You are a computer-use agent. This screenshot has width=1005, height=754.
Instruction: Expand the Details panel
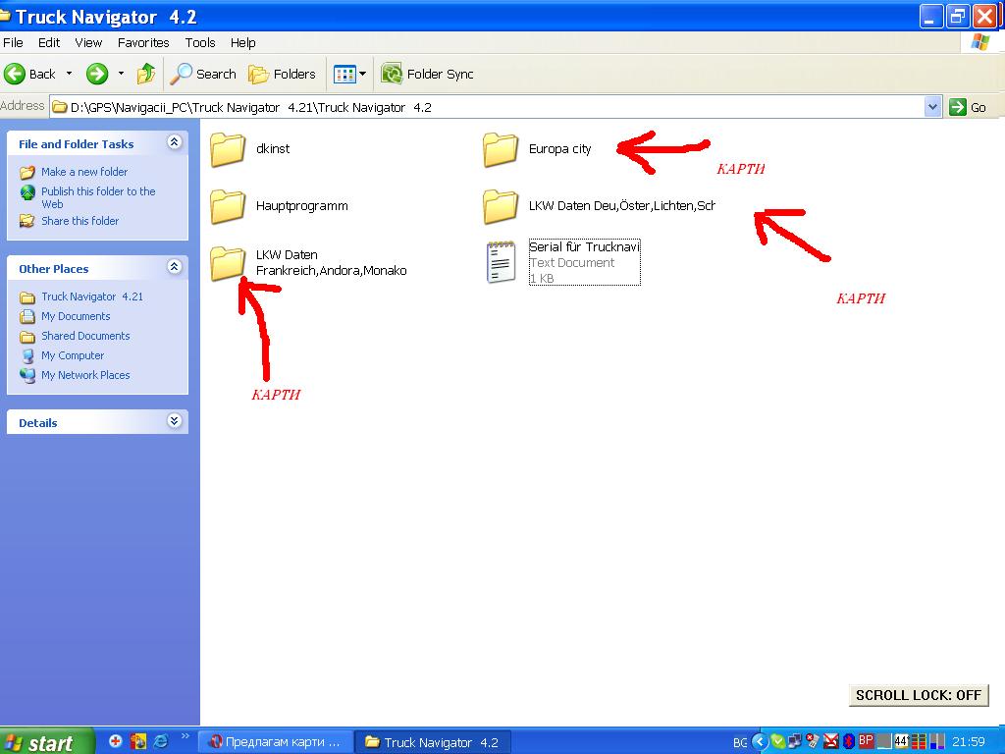click(x=174, y=420)
